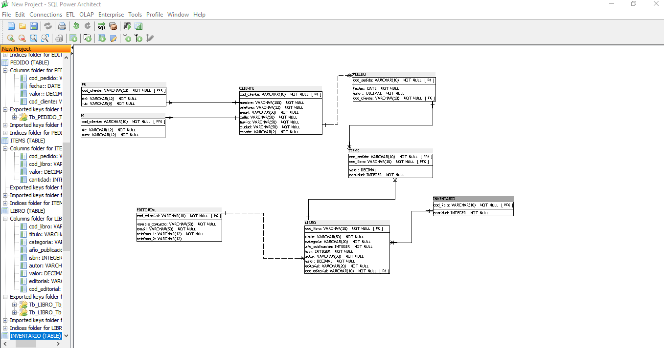The width and height of the screenshot is (664, 348).
Task: Expand the Tb_PEDIDO_T relationship node
Action: click(15, 117)
